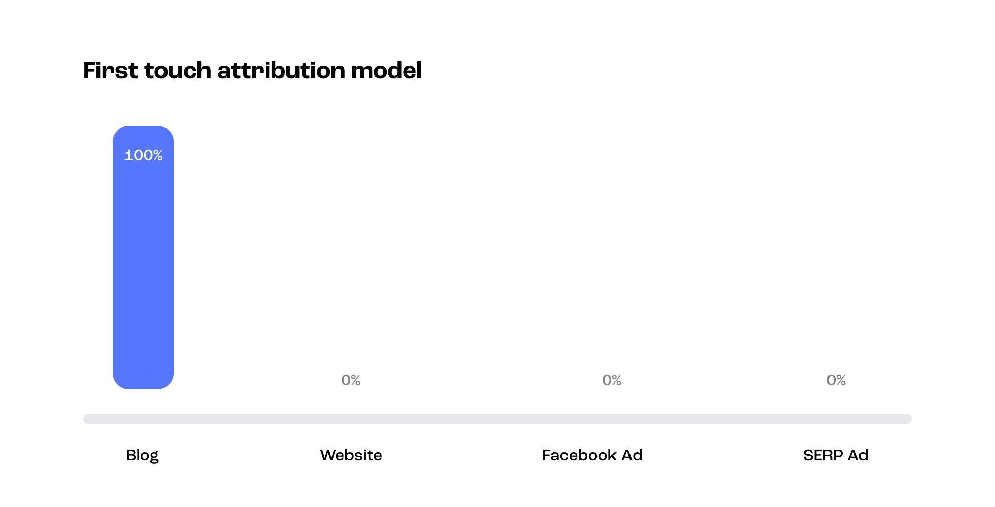This screenshot has width=995, height=507.
Task: Click the rounded top of the blue bar
Action: point(143,132)
